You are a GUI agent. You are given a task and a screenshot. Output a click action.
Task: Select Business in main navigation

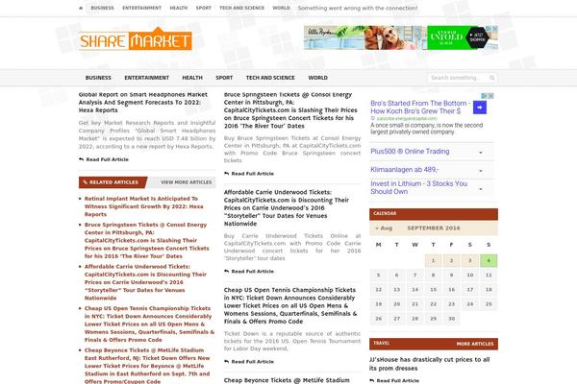click(98, 78)
